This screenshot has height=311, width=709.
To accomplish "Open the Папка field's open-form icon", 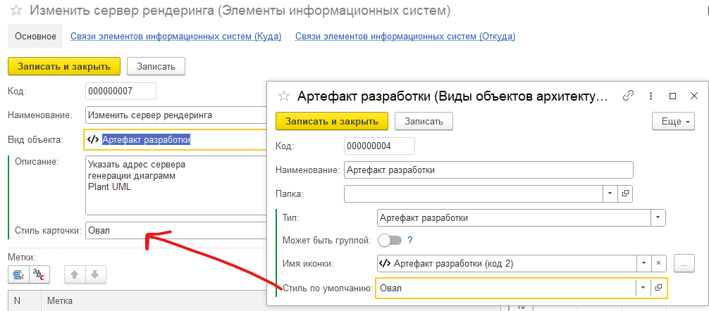I will click(624, 193).
